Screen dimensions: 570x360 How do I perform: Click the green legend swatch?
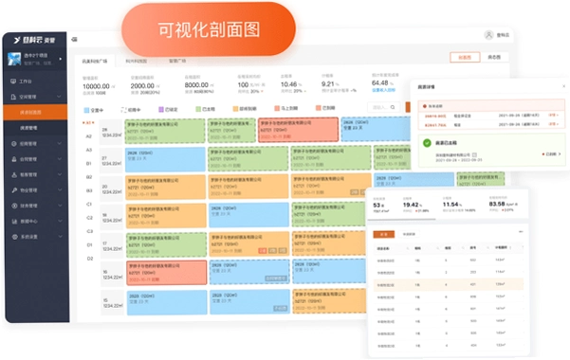pyautogui.click(x=198, y=109)
